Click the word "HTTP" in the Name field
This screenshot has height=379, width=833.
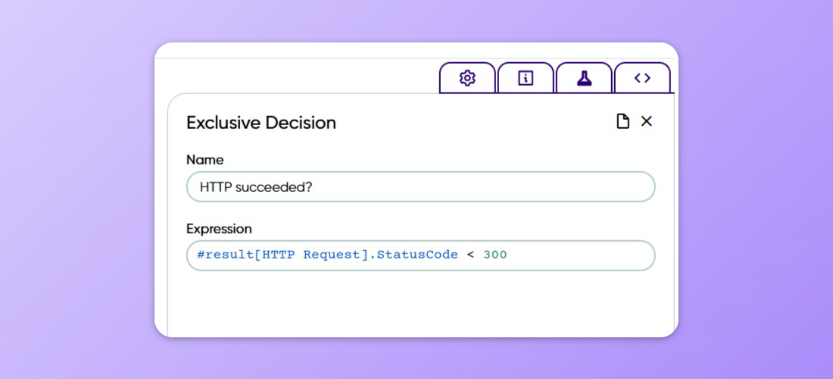[215, 186]
